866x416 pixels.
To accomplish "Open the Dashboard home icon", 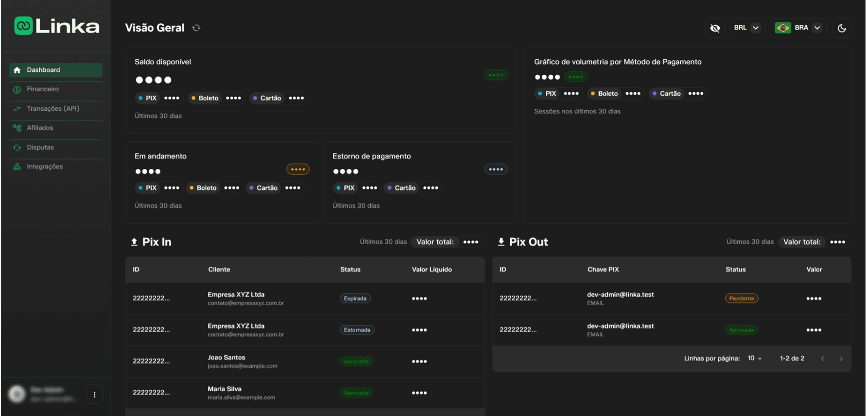I will pyautogui.click(x=17, y=70).
